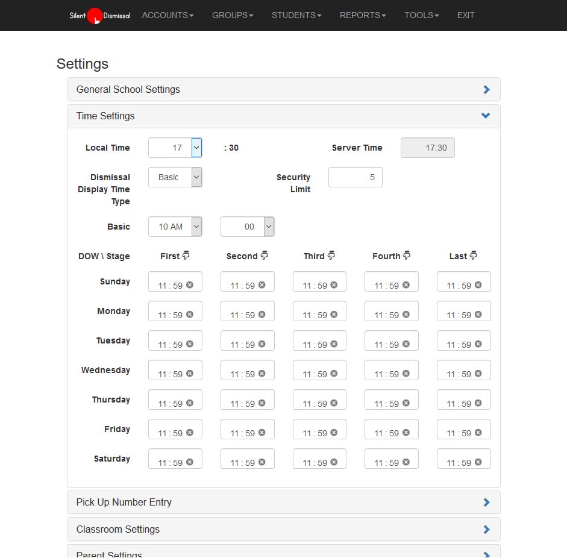Open the REPORTS menu
The width and height of the screenshot is (567, 558).
point(363,15)
